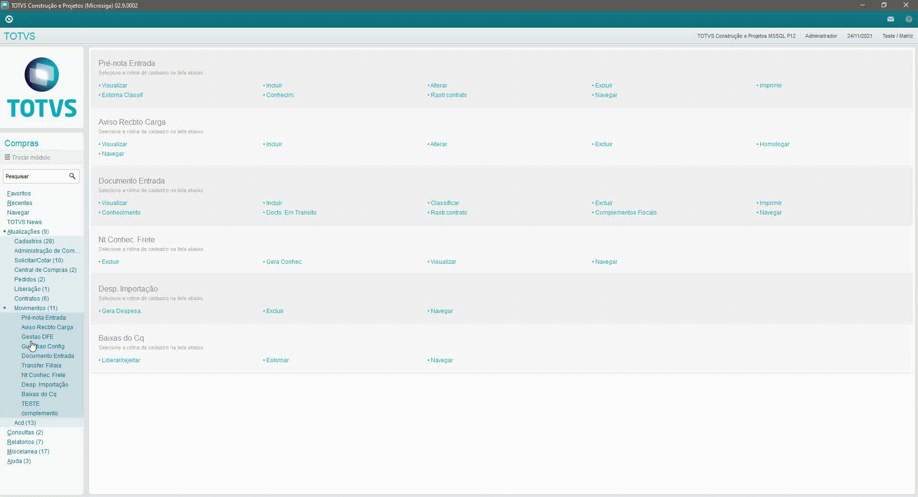Open TOTVS News entry
Image resolution: width=918 pixels, height=497 pixels.
[x=24, y=222]
